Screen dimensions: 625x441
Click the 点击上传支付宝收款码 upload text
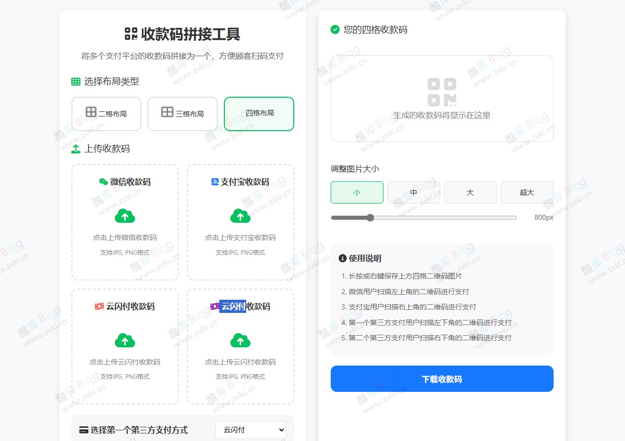pos(240,237)
